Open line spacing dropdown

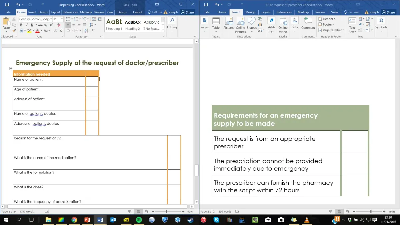click(x=92, y=25)
